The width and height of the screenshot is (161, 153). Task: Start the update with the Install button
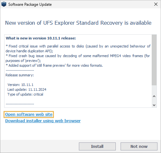[x=97, y=146]
